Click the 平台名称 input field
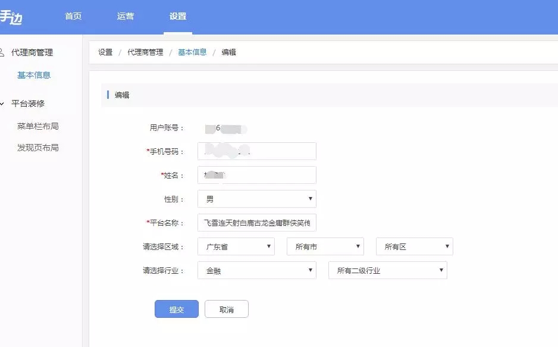The width and height of the screenshot is (558, 347). 256,223
